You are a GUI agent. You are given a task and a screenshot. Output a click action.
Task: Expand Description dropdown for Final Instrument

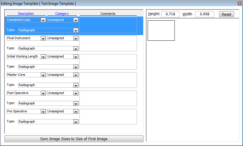[x=43, y=39]
